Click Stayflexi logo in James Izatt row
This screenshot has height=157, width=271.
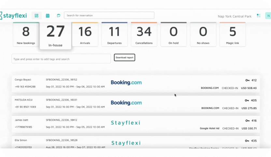(x=126, y=123)
